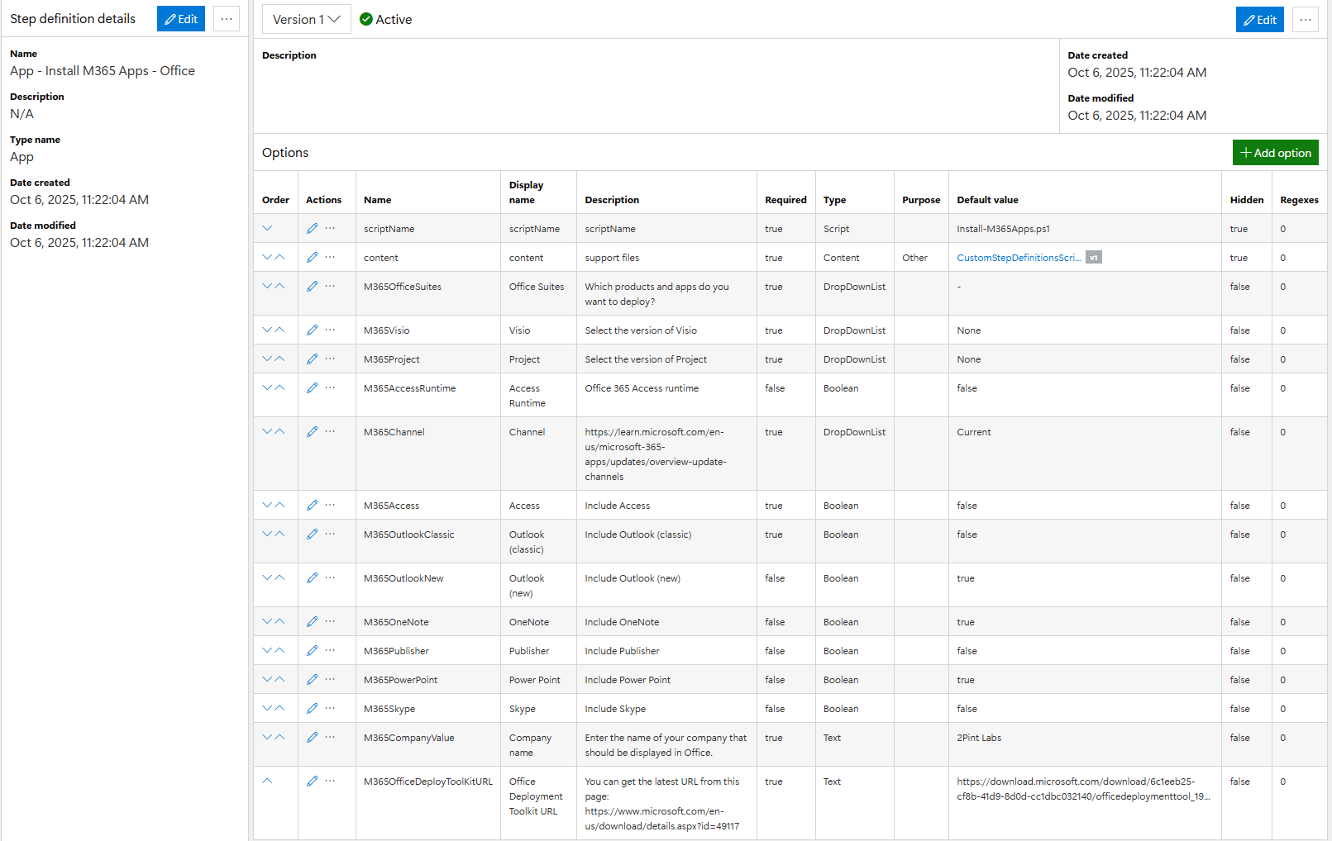This screenshot has width=1332, height=841.
Task: Move M365AccessRuntime option up
Action: (279, 387)
